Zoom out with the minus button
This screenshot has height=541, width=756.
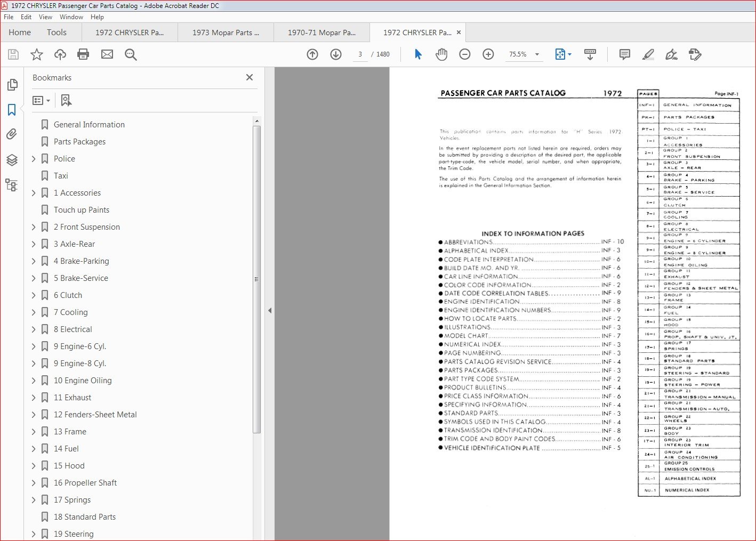pyautogui.click(x=465, y=54)
